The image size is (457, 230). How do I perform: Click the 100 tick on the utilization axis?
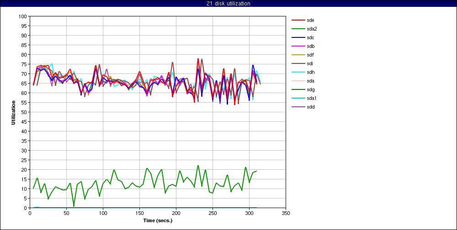(x=23, y=16)
